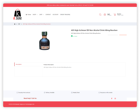
Task: Click the top secure delivery banner text
Action: pos(70,5)
